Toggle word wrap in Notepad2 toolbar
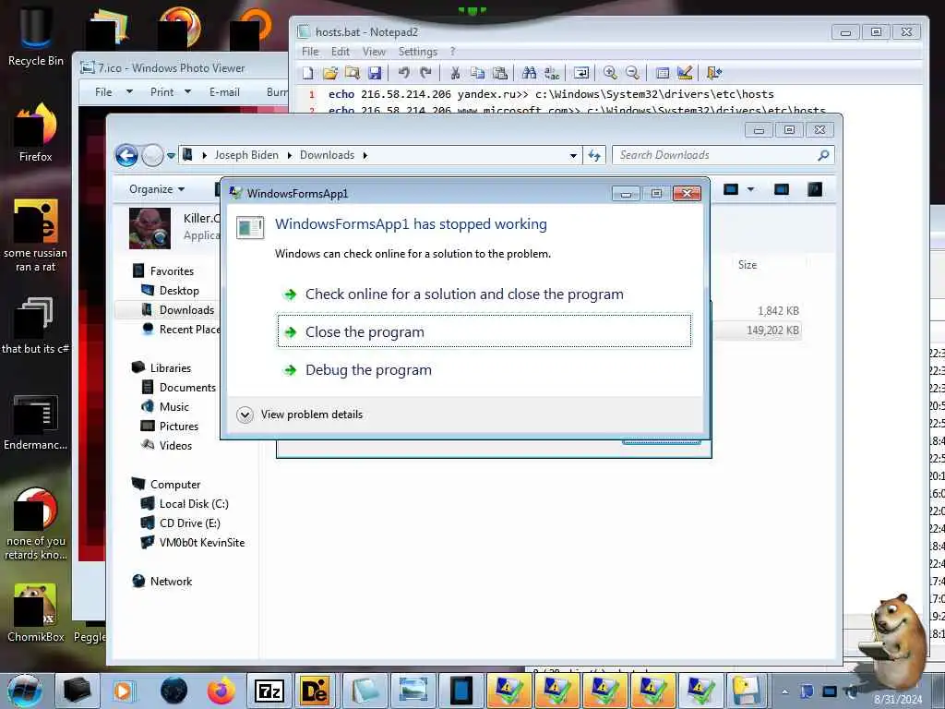This screenshot has height=709, width=945. tap(581, 73)
